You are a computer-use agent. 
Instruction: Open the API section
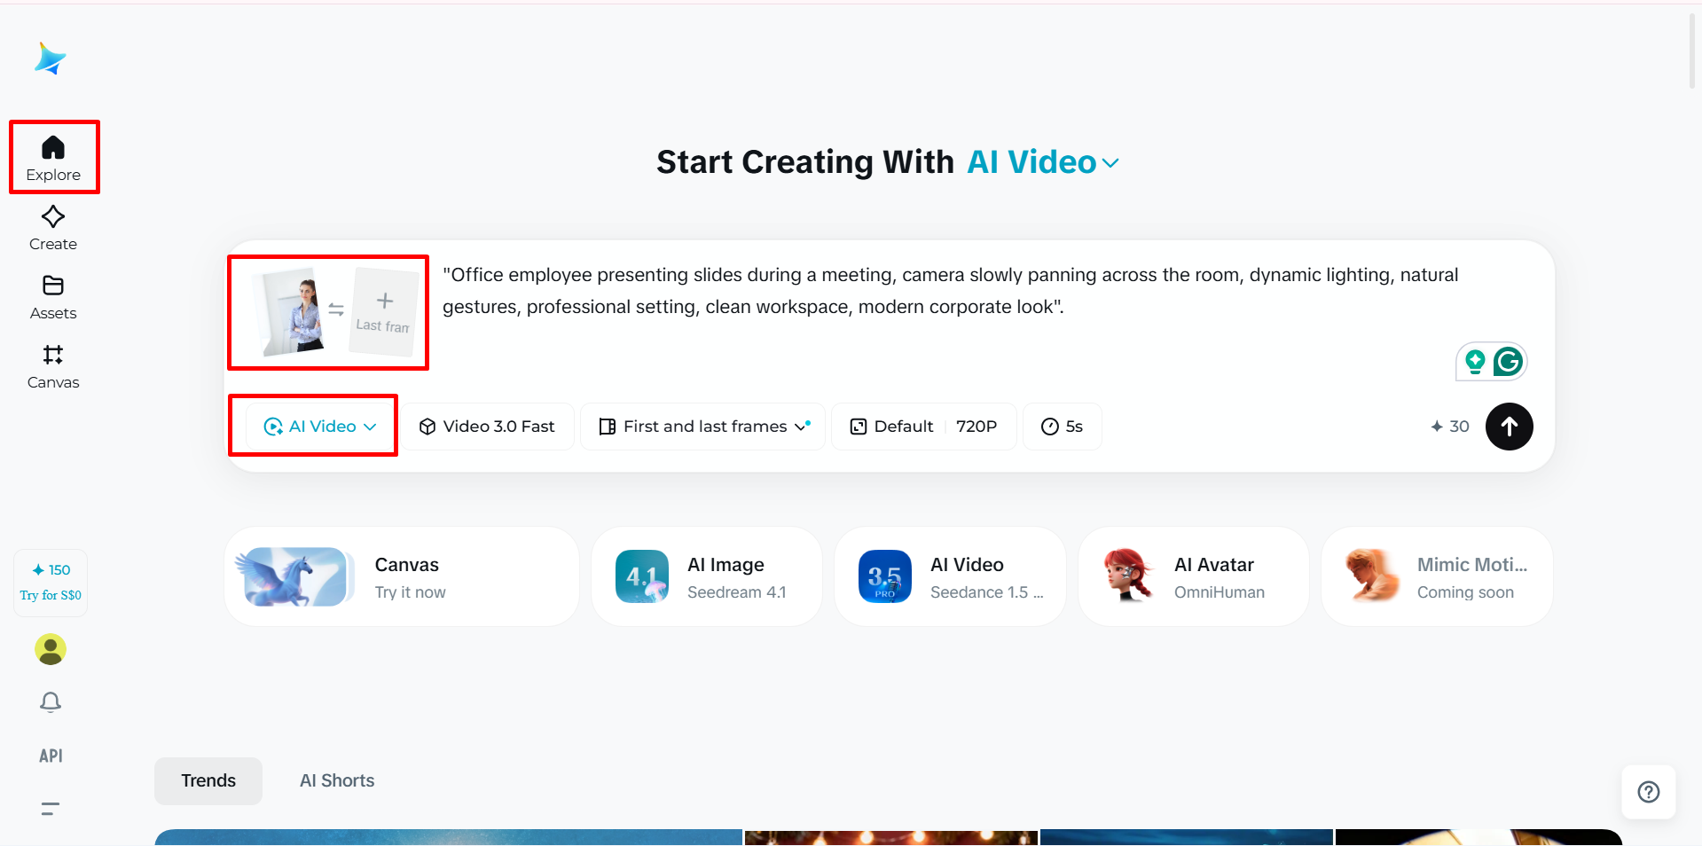50,756
